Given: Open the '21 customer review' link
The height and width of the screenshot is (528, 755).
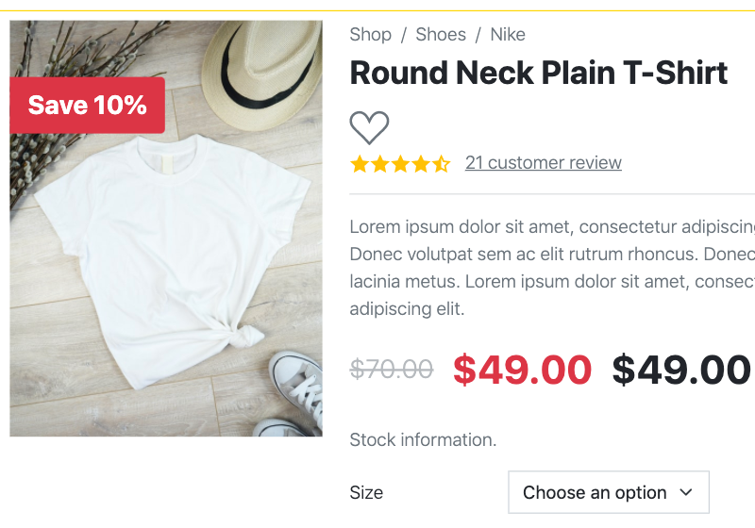Looking at the screenshot, I should (x=544, y=162).
